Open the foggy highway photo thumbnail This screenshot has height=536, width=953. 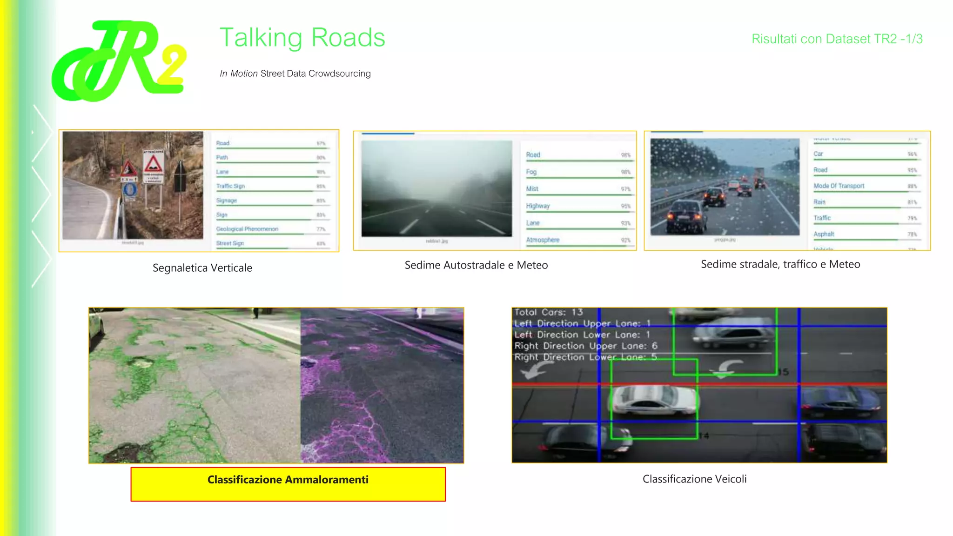(x=436, y=188)
